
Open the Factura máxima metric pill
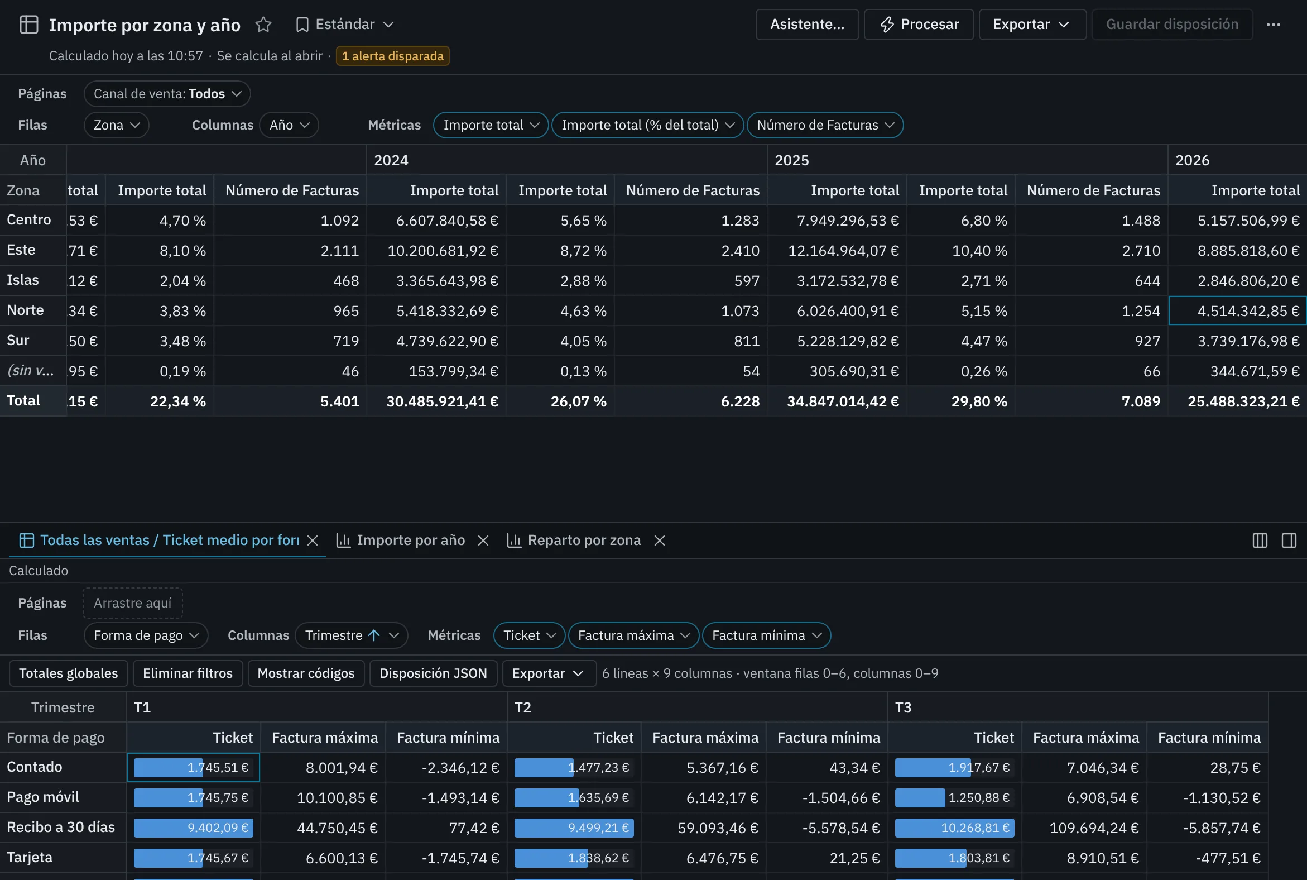tap(633, 636)
